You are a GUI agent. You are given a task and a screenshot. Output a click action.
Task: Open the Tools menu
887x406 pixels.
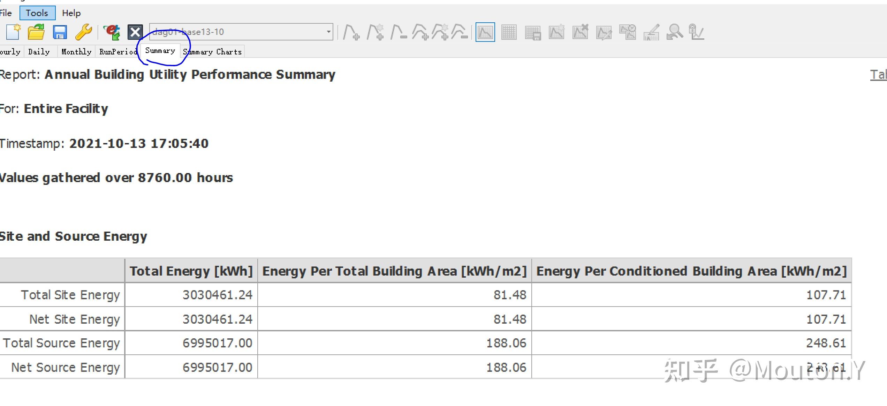[37, 13]
